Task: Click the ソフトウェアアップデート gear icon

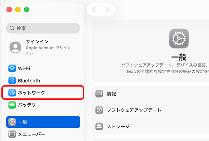Action: [99, 110]
